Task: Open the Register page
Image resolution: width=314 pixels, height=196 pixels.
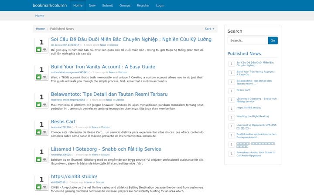Action: (143, 5)
